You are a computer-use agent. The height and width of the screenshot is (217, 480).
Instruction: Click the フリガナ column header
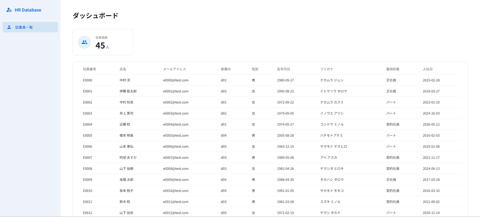pos(327,69)
